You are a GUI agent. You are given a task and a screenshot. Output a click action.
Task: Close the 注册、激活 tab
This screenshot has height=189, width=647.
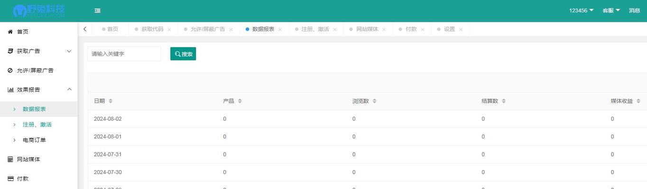(335, 29)
